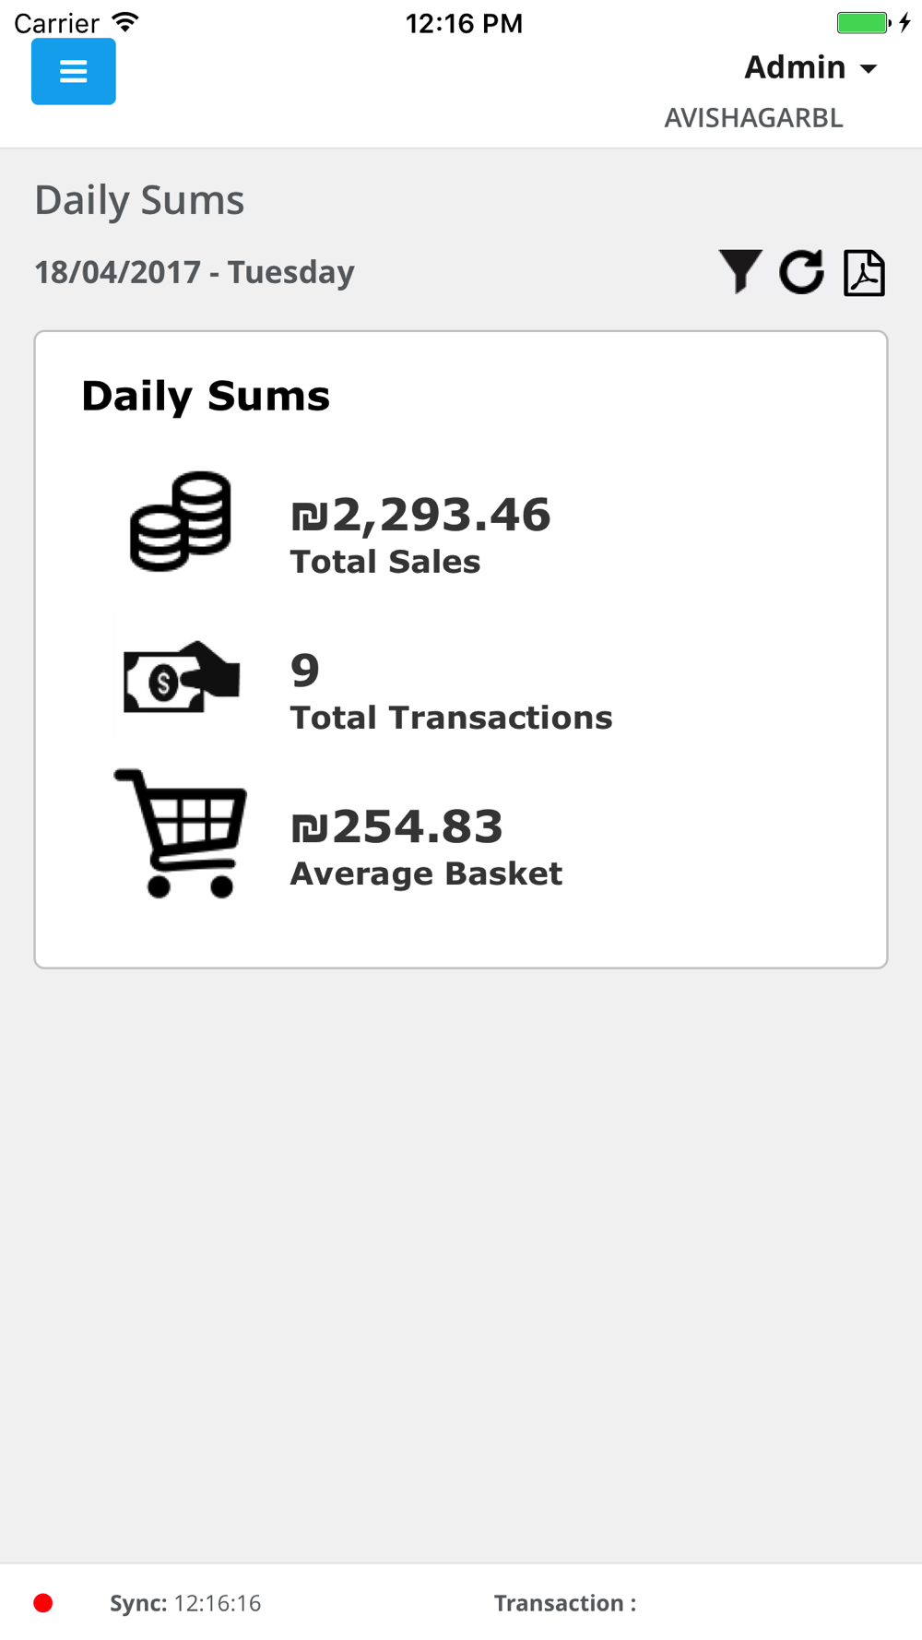Screen dimensions: 922x1640
Task: Tap the Wi-Fi signal icon
Action: pyautogui.click(x=124, y=22)
